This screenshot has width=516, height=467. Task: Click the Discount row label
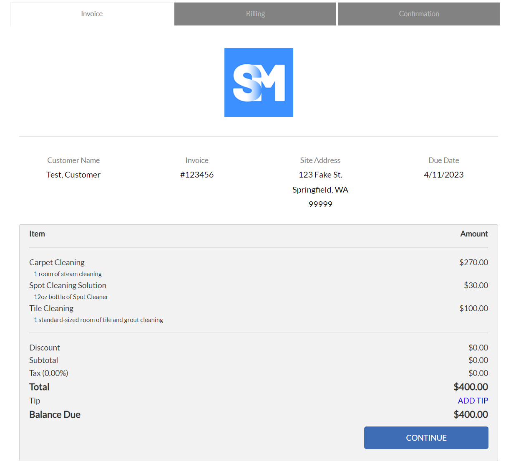(45, 348)
